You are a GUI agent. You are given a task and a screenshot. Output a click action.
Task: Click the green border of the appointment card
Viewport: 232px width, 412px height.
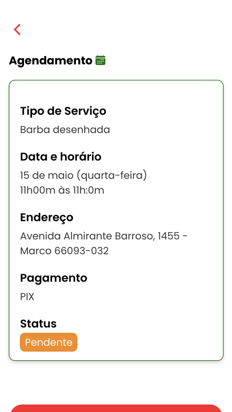116,80
